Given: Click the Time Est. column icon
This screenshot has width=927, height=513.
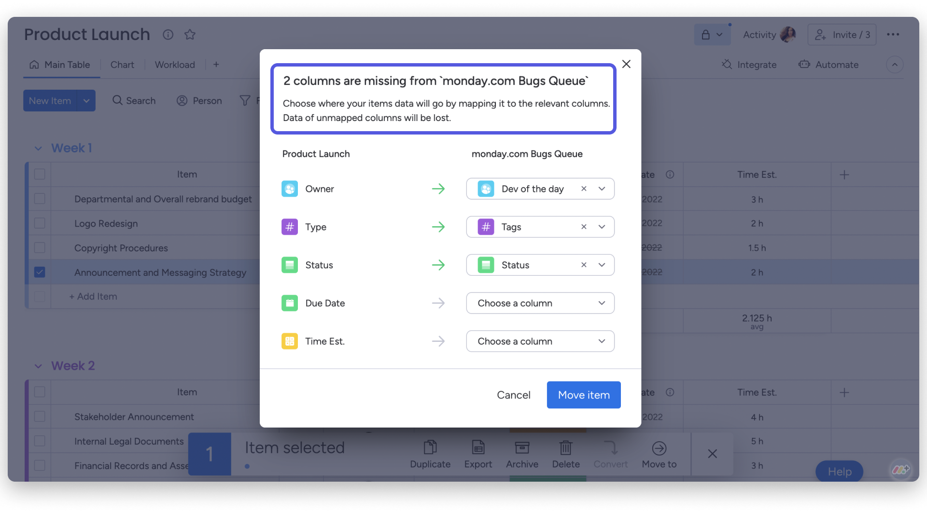Looking at the screenshot, I should point(290,341).
